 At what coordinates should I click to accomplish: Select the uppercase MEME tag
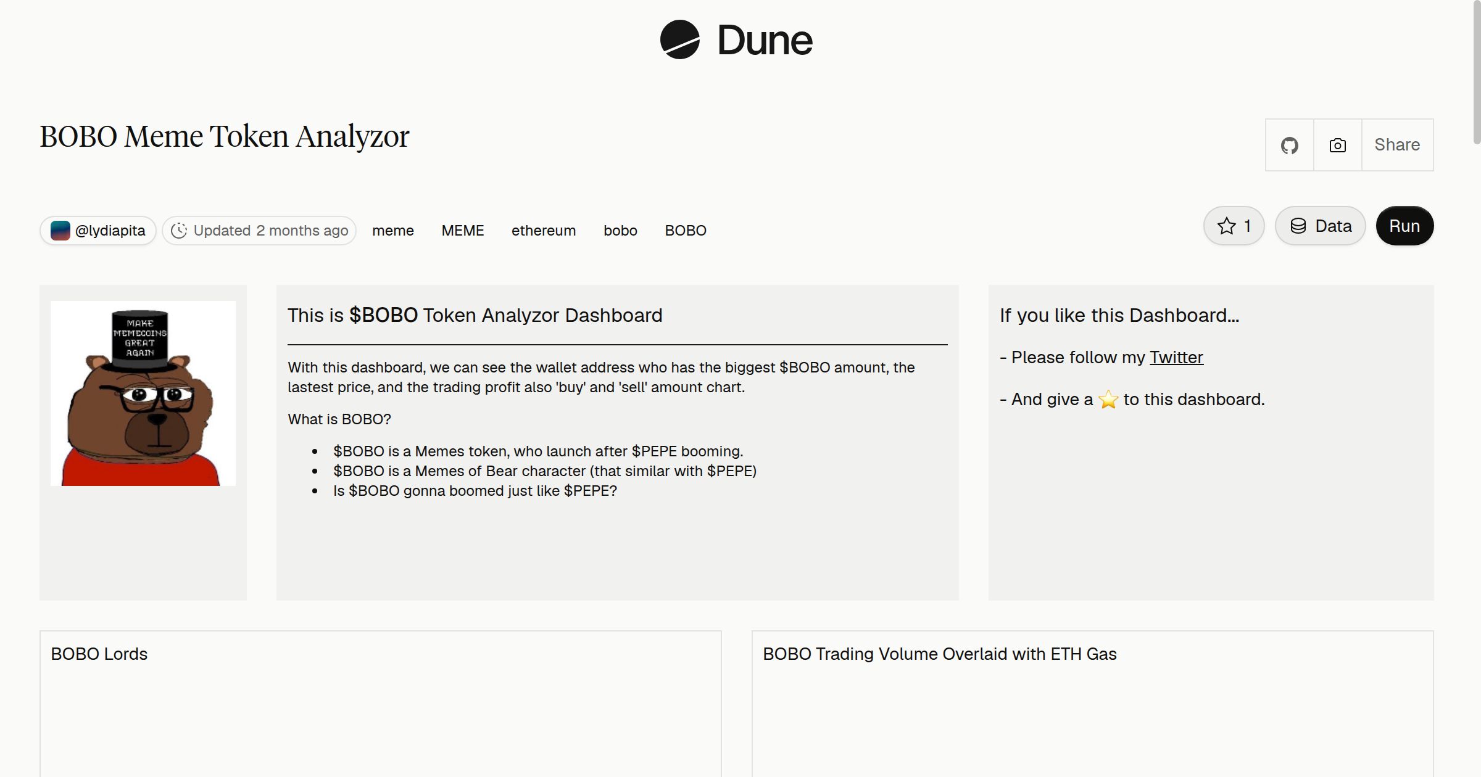tap(463, 231)
